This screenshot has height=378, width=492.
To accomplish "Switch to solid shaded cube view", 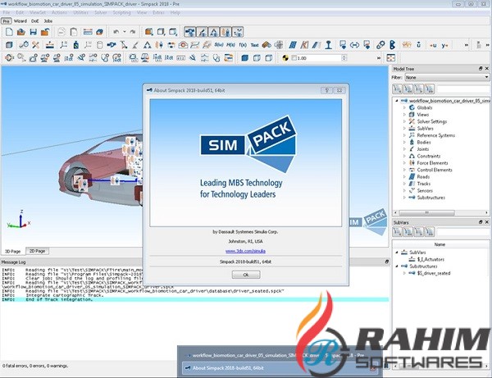I will point(244,58).
